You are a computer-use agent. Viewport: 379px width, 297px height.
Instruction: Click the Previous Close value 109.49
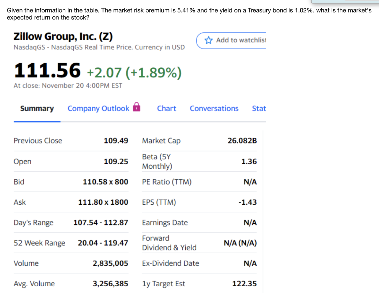point(116,141)
